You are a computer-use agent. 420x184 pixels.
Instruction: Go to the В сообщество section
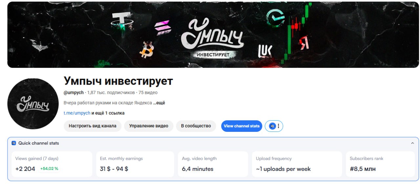click(196, 126)
